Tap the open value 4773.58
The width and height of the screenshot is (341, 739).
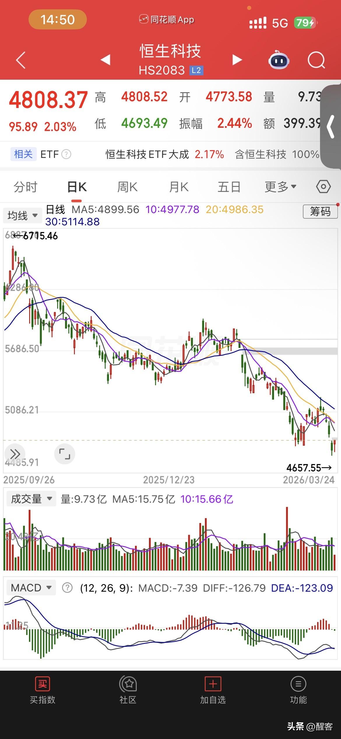click(229, 97)
